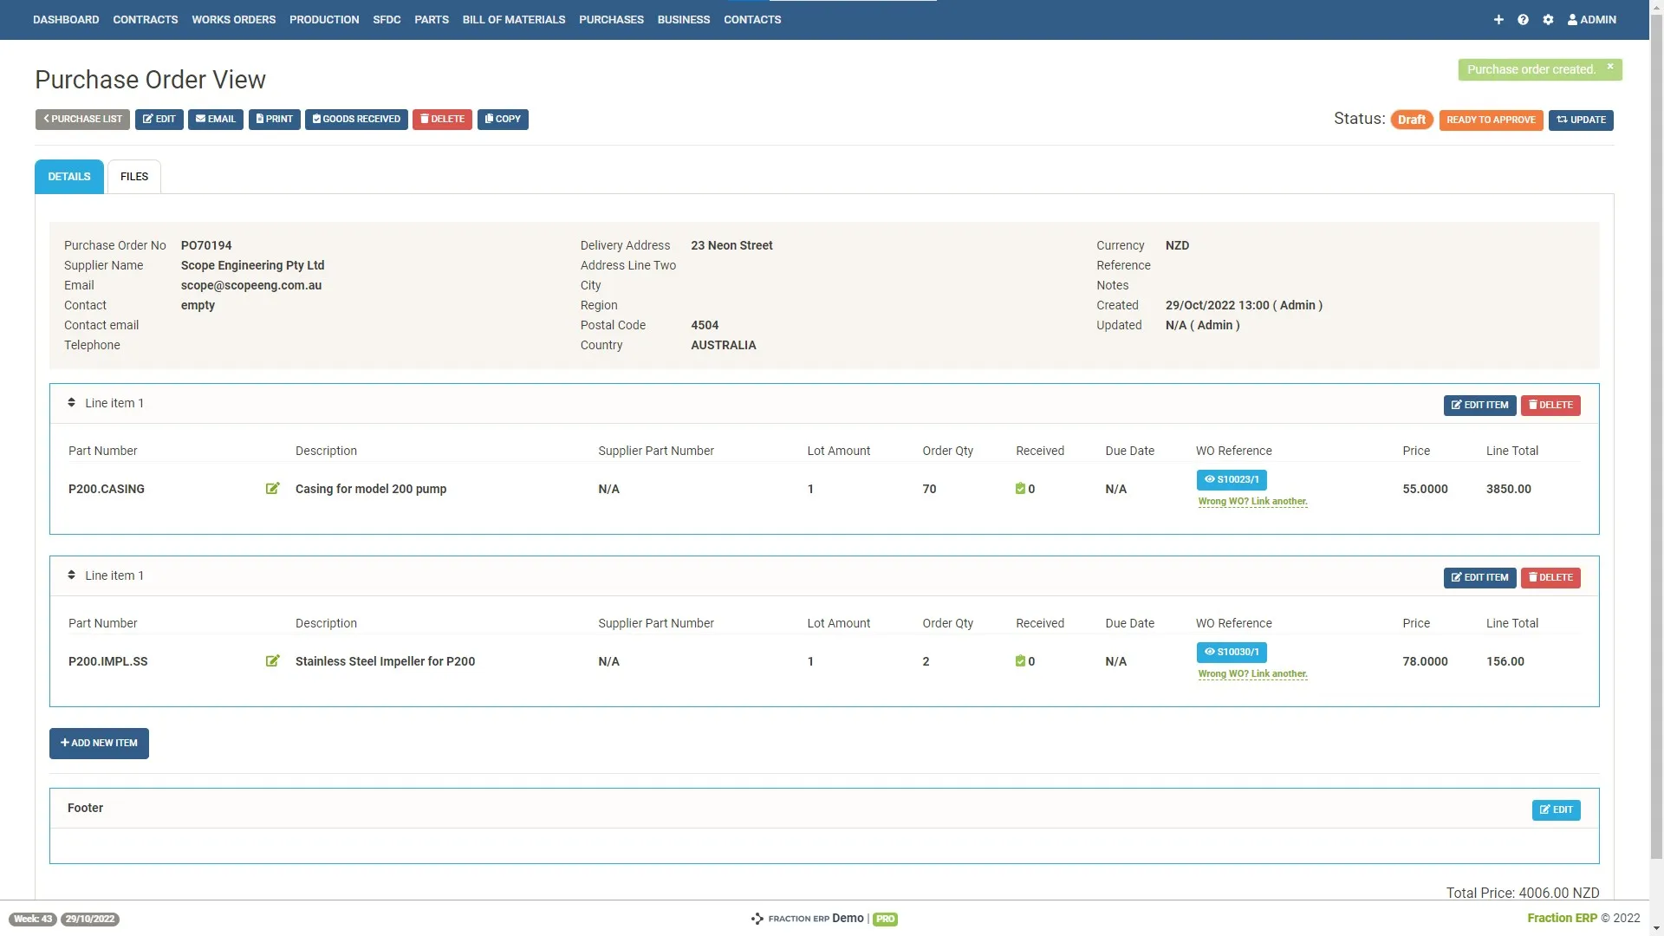Toggle the checkmark received status for P200.IMPL.SS
Screen dimensions: 1664x936
1021,660
